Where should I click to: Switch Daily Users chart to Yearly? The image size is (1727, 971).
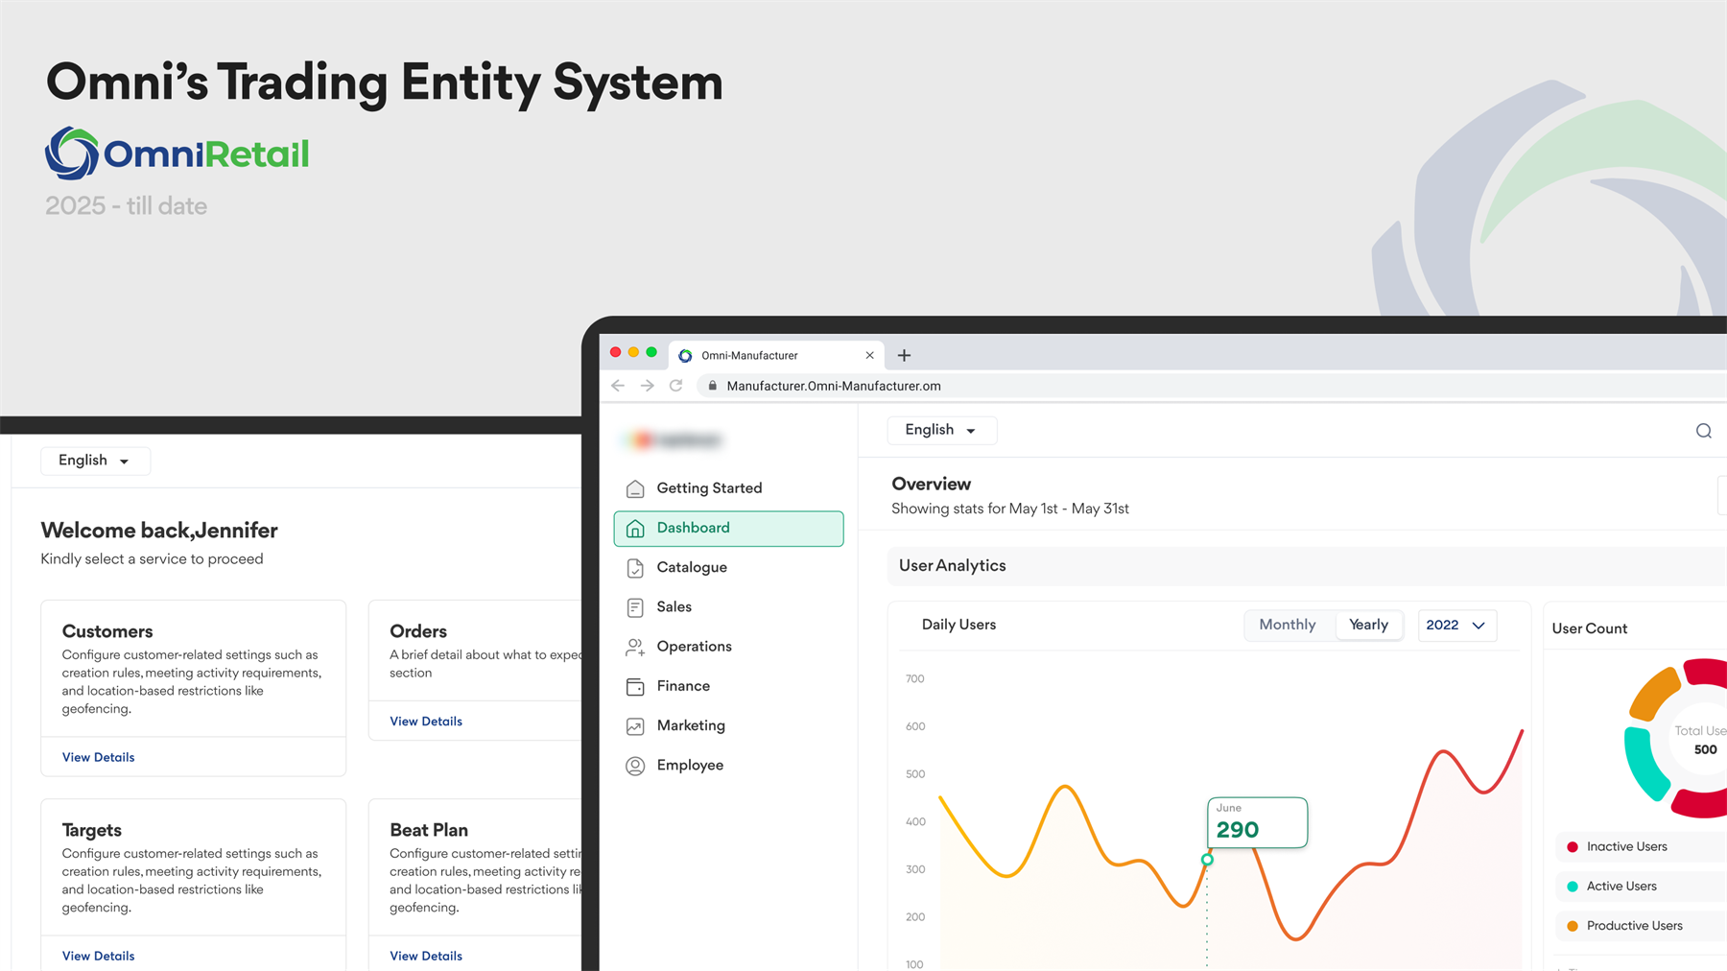tap(1368, 625)
